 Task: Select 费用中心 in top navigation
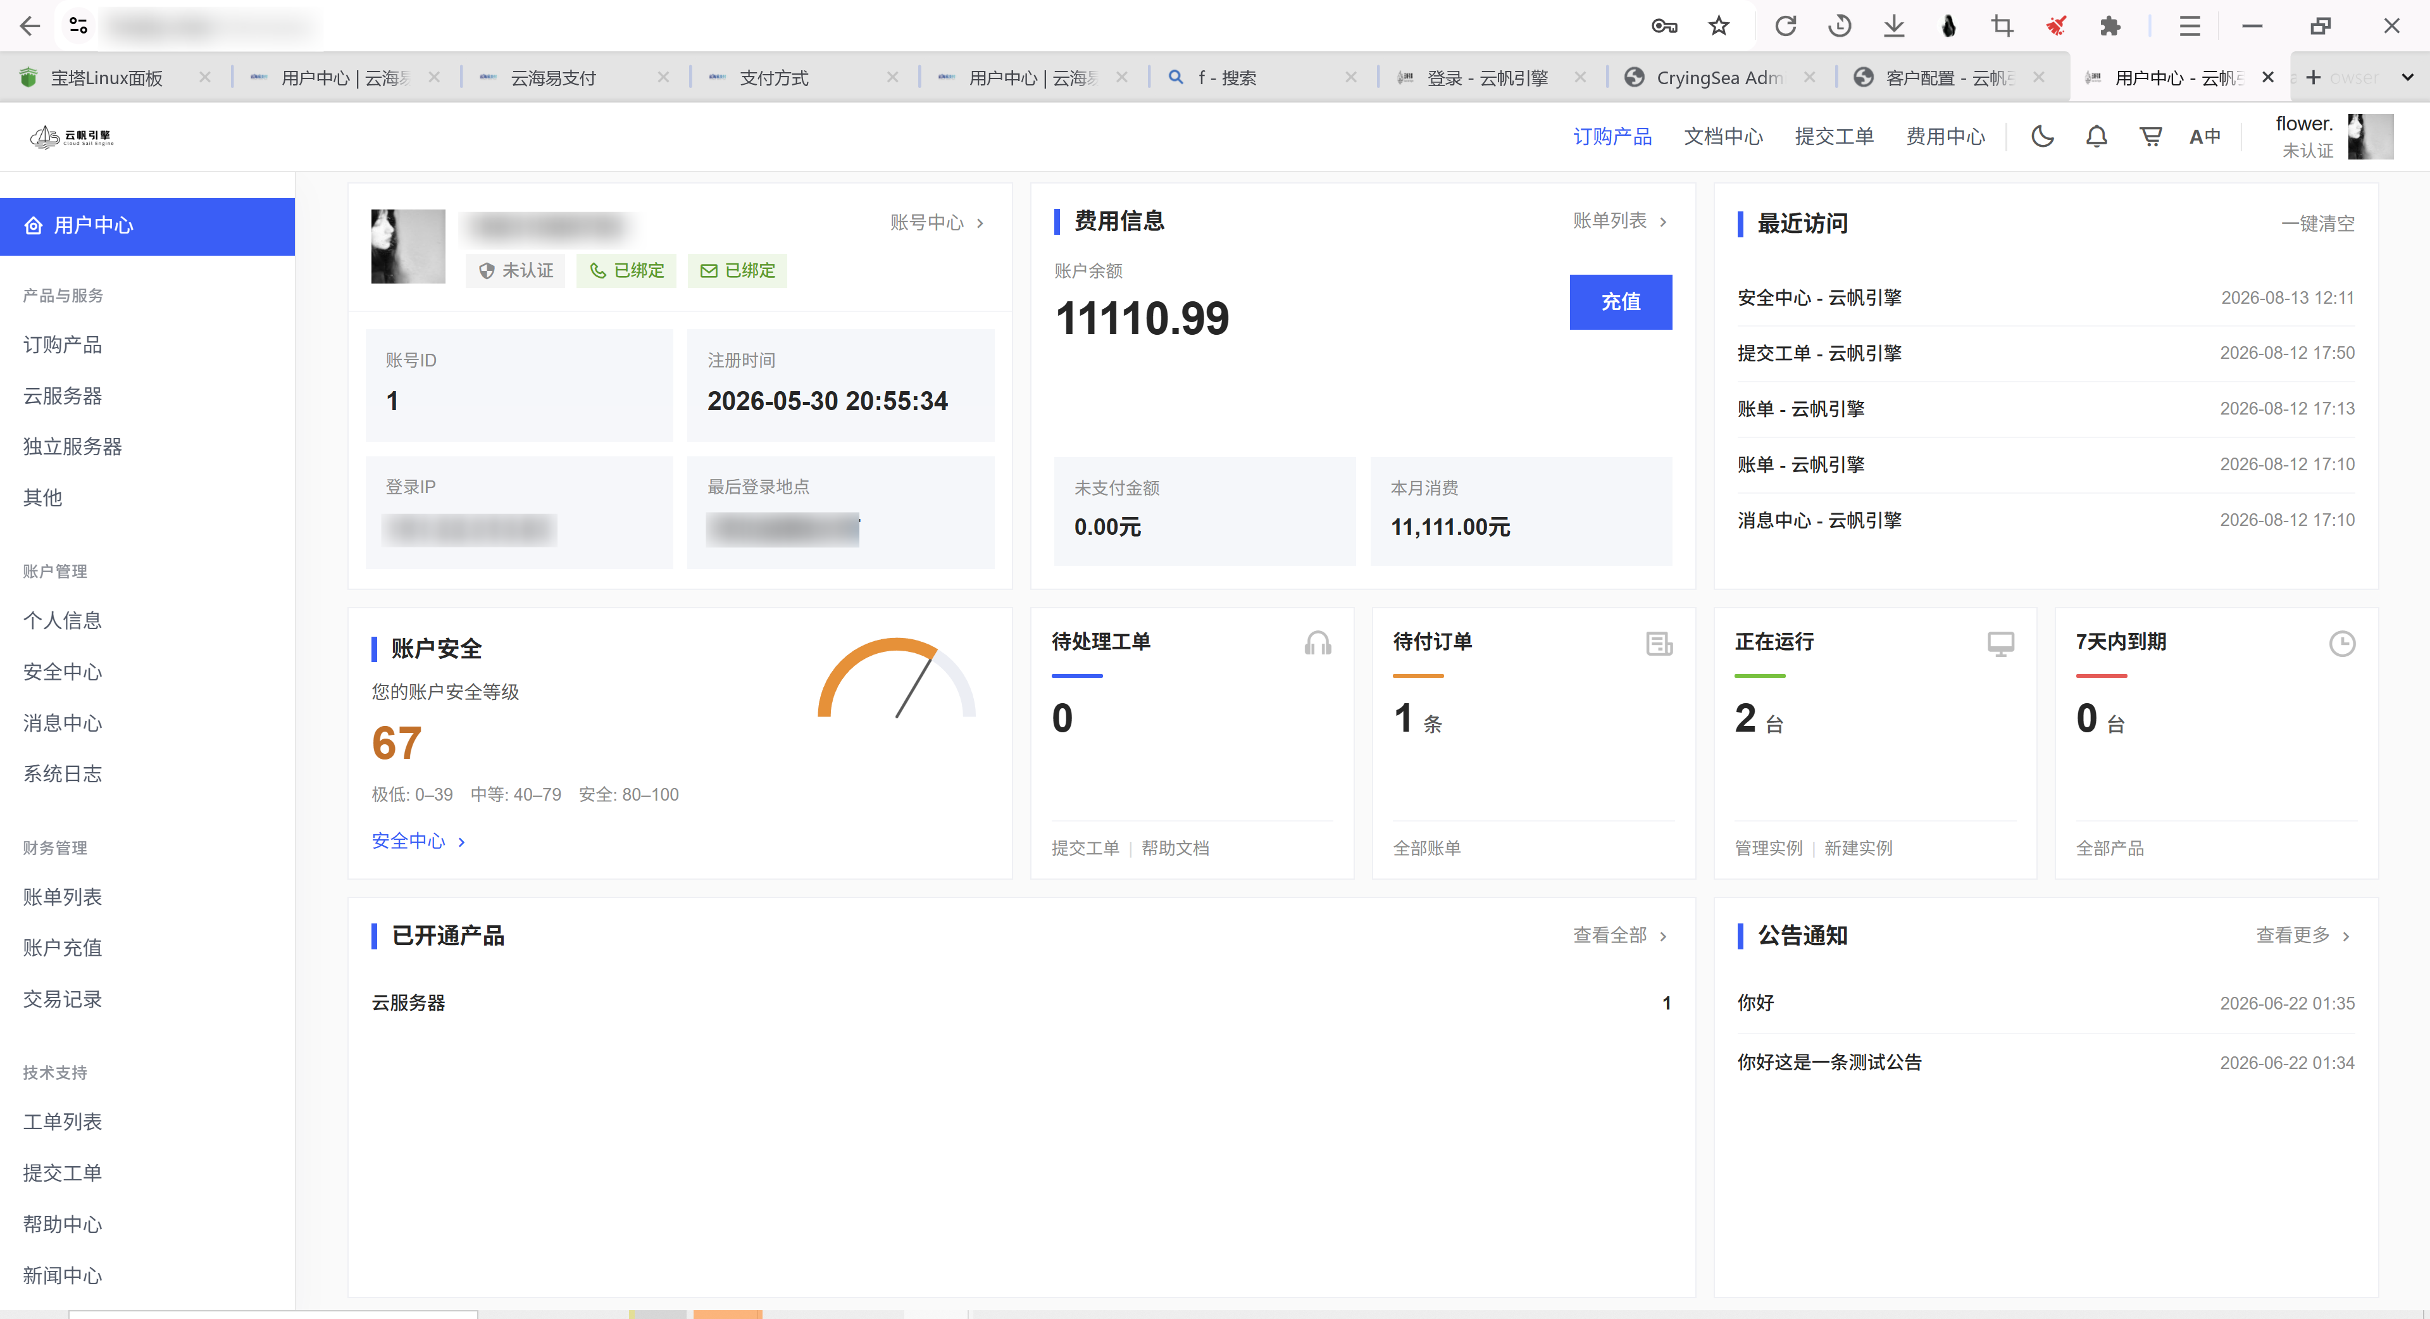1945,137
